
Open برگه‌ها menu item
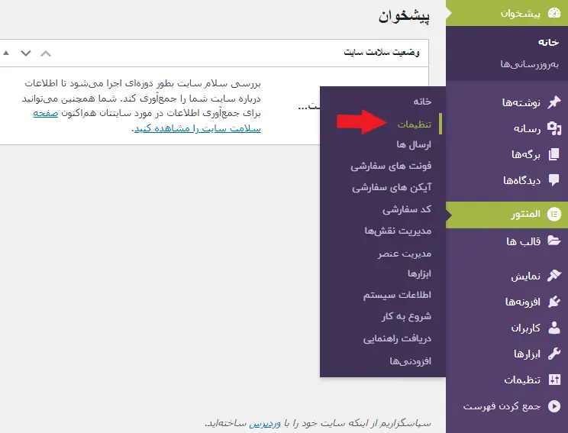pyautogui.click(x=507, y=155)
